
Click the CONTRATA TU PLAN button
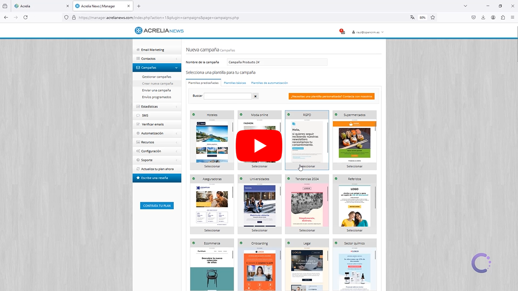click(x=157, y=206)
